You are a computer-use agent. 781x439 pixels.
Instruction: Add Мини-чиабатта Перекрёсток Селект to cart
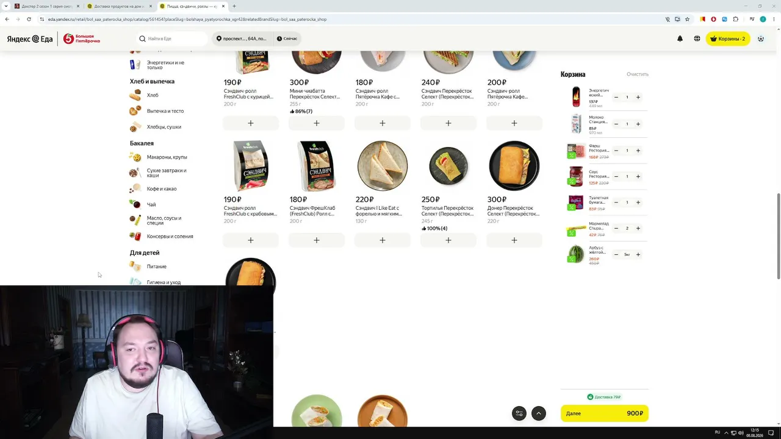[x=317, y=123]
